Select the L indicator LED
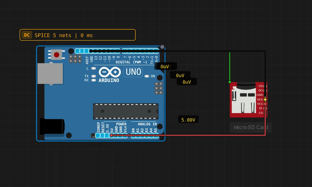This screenshot has height=187, width=312. pos(94,68)
